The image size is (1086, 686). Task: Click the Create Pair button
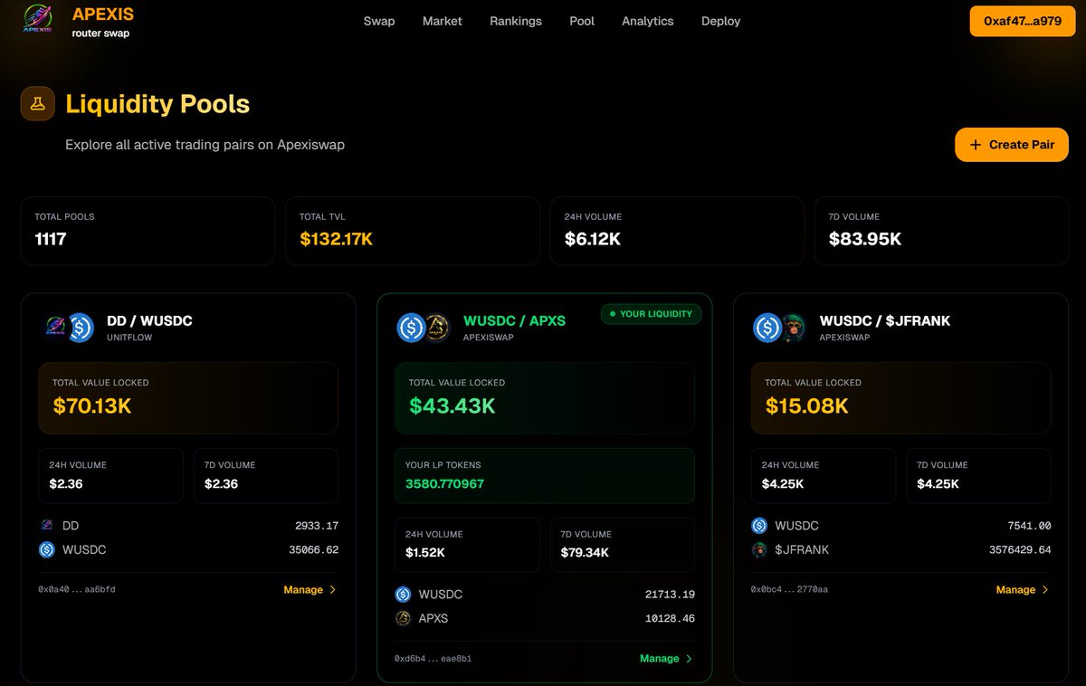(1012, 145)
